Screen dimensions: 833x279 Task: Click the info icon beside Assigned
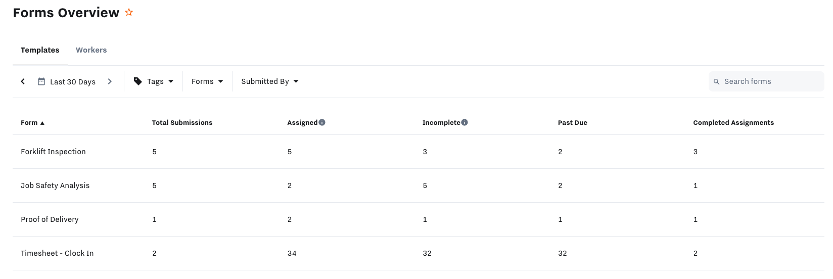click(322, 122)
